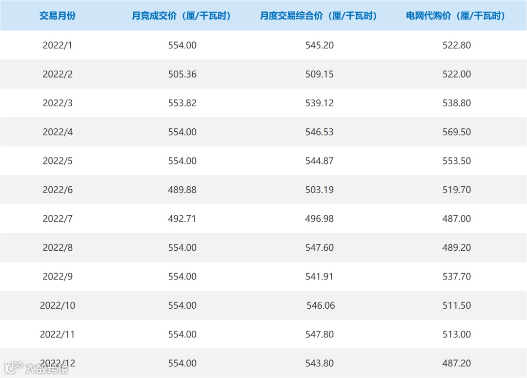
Task: Select the 2022/11 month cell
Action: tap(58, 334)
